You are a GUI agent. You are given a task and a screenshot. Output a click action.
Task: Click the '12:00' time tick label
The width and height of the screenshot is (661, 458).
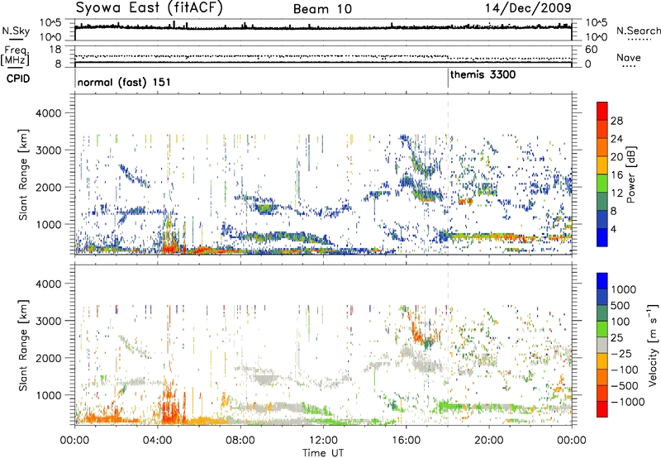tap(323, 441)
